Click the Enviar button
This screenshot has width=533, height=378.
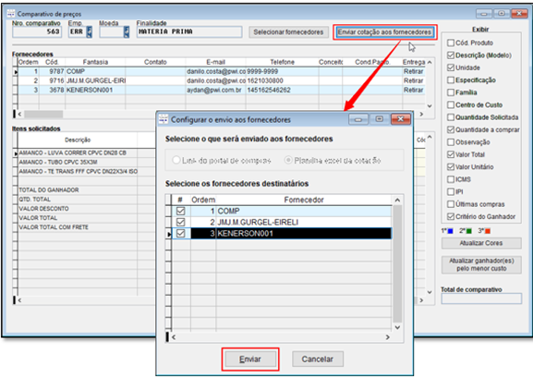click(250, 359)
